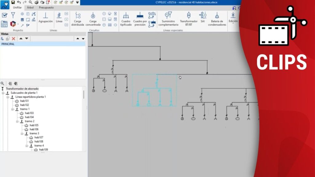
Task: Select hab105 in the tree
Action: click(34, 125)
